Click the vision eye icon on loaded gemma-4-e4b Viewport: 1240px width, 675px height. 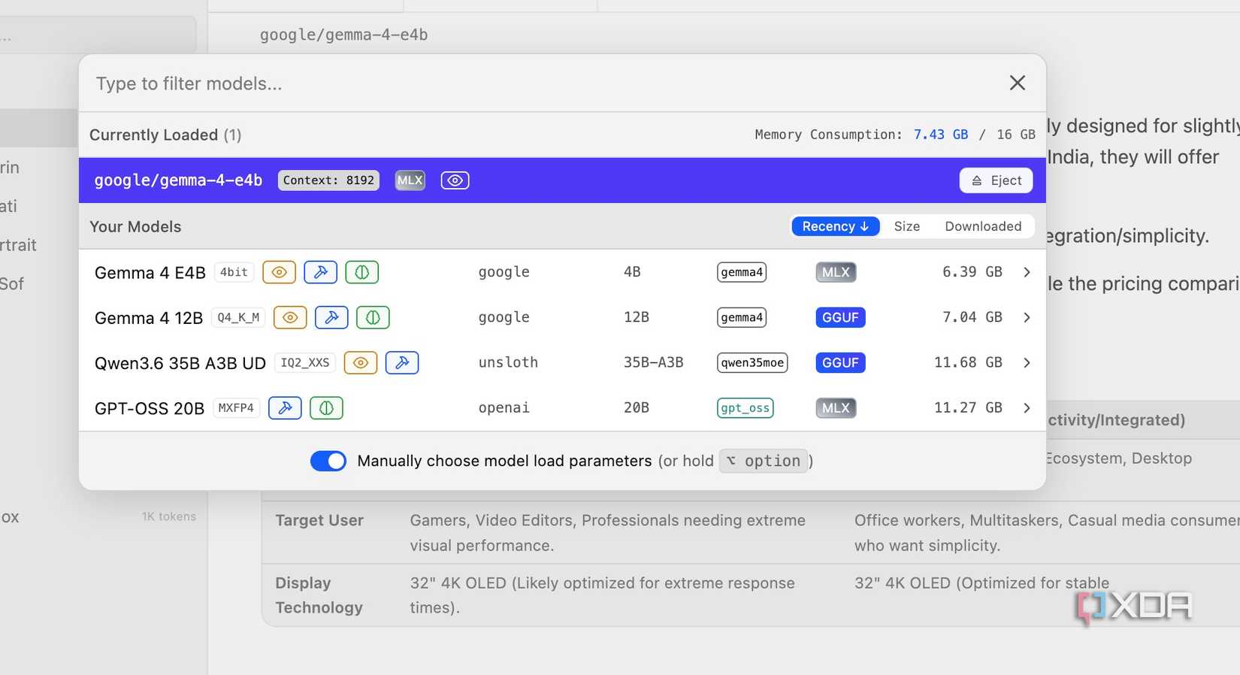coord(455,180)
